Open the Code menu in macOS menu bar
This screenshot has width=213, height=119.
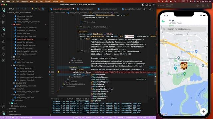pos(8,1)
